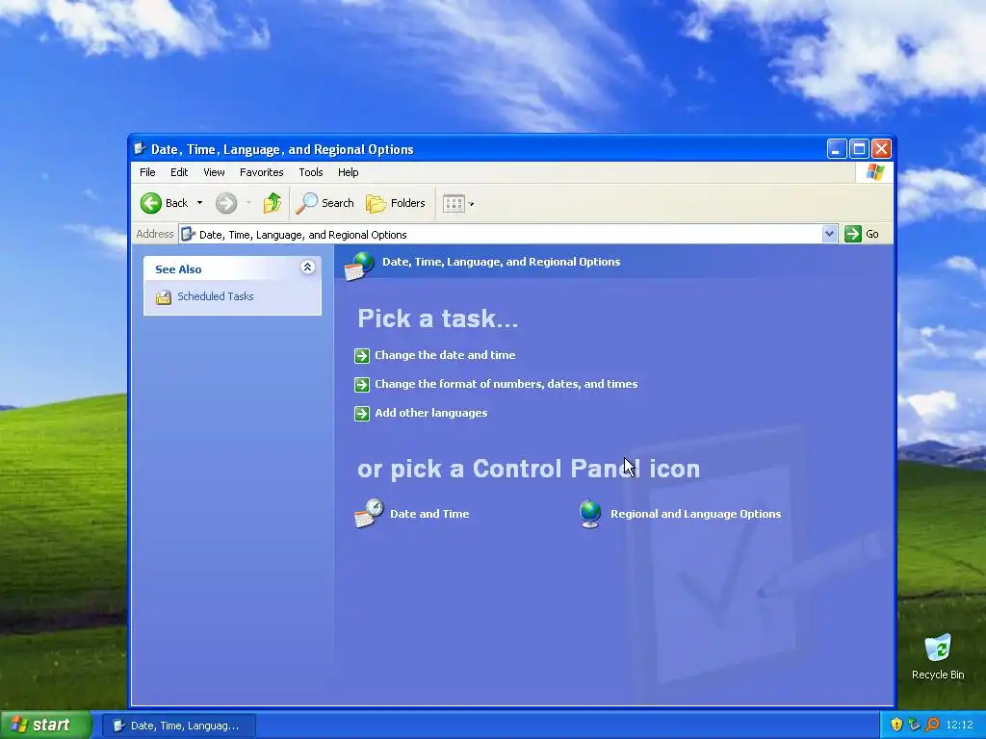This screenshot has height=739, width=986.
Task: Open the View menu
Action: (x=214, y=172)
